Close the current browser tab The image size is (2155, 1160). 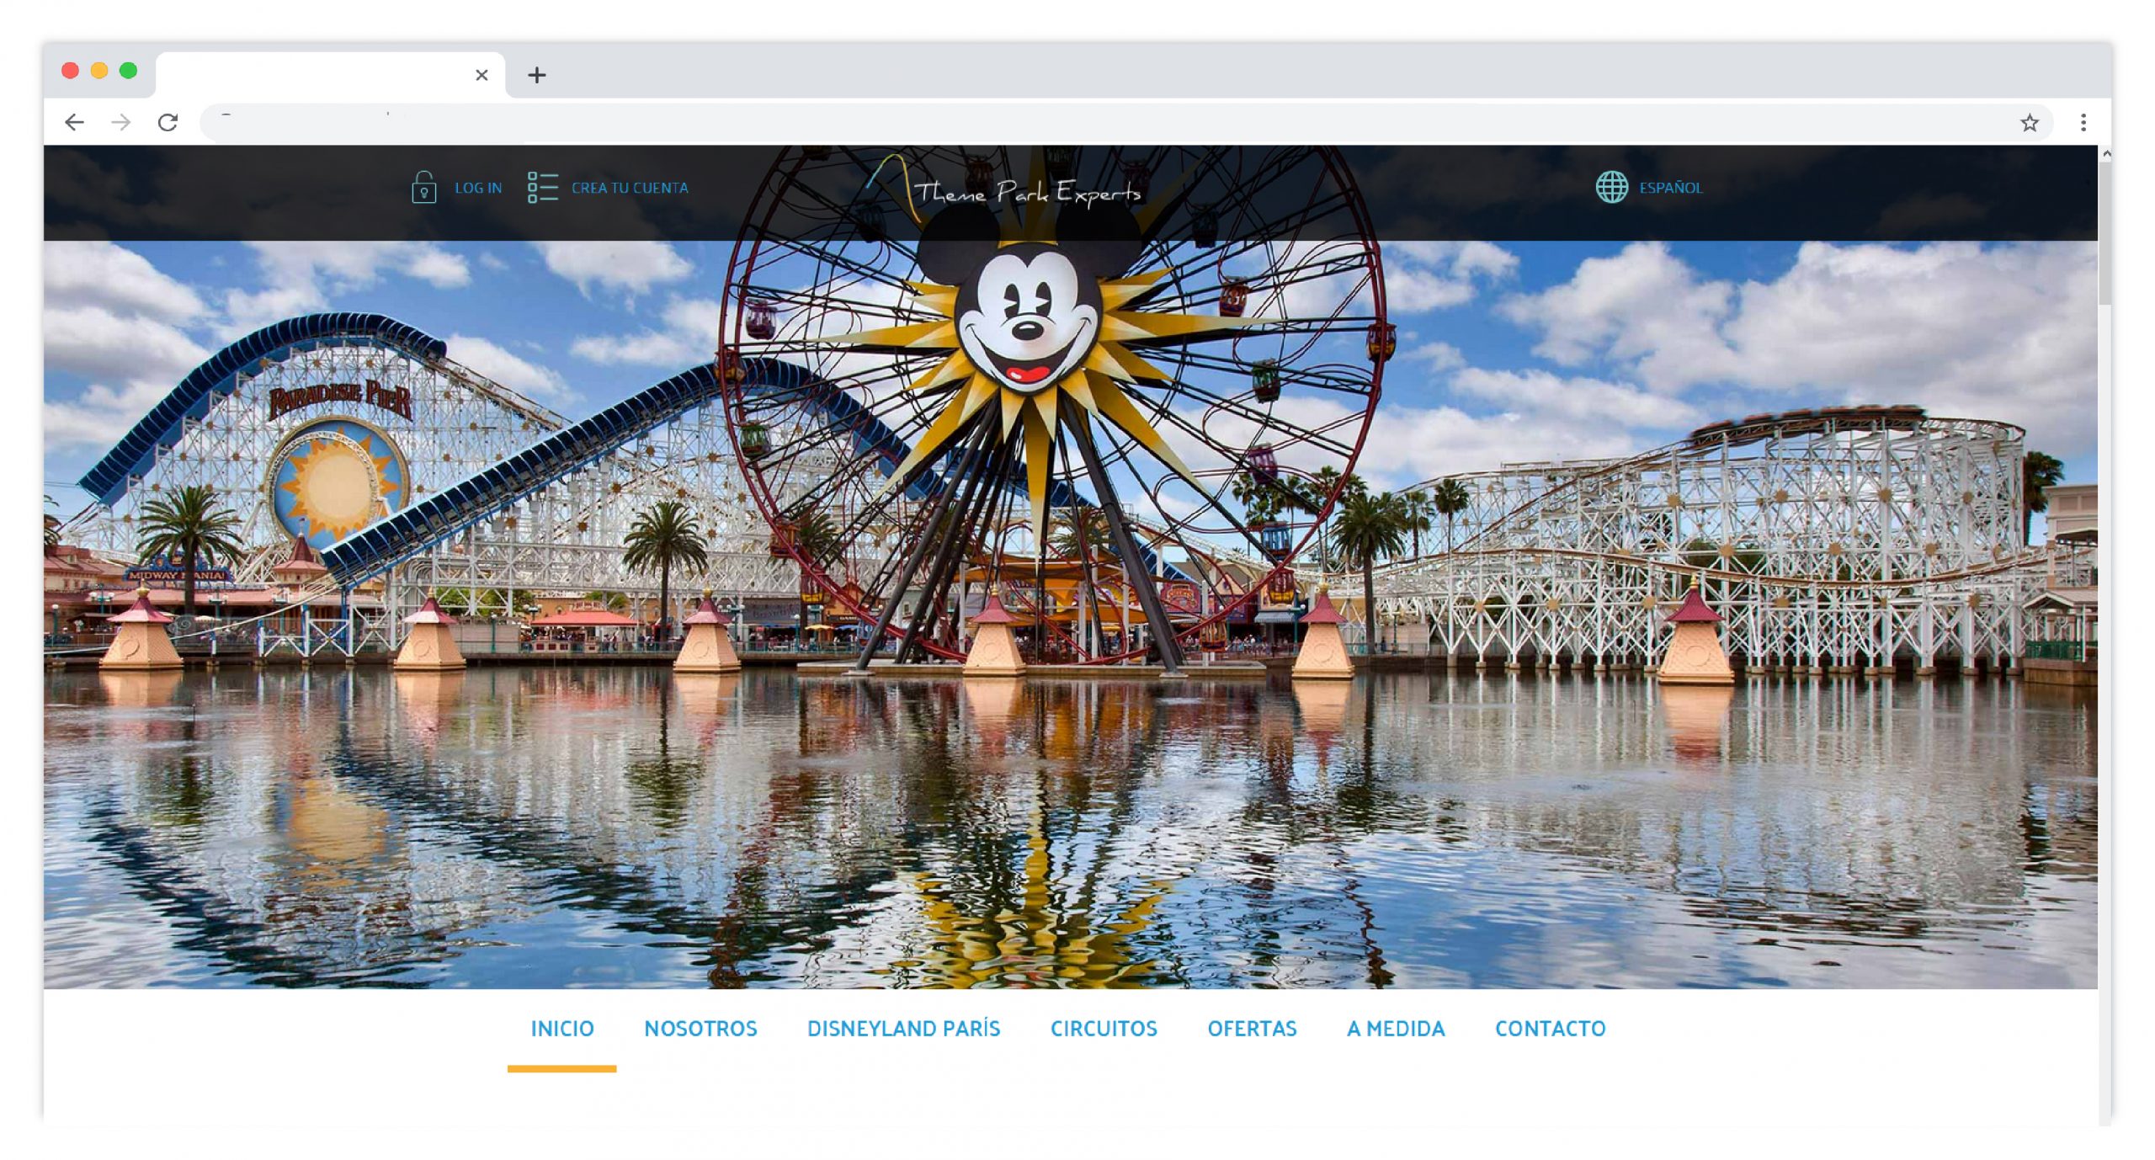coord(482,75)
